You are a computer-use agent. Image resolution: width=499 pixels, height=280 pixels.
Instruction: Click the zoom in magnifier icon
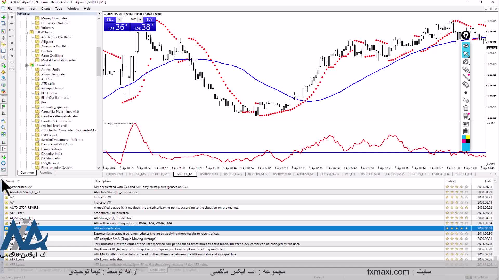[x=3, y=121]
